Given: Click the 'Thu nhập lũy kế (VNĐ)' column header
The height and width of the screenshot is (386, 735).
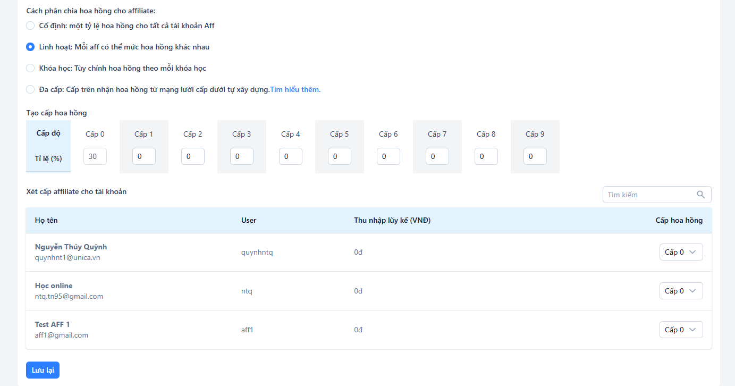Looking at the screenshot, I should click(392, 220).
